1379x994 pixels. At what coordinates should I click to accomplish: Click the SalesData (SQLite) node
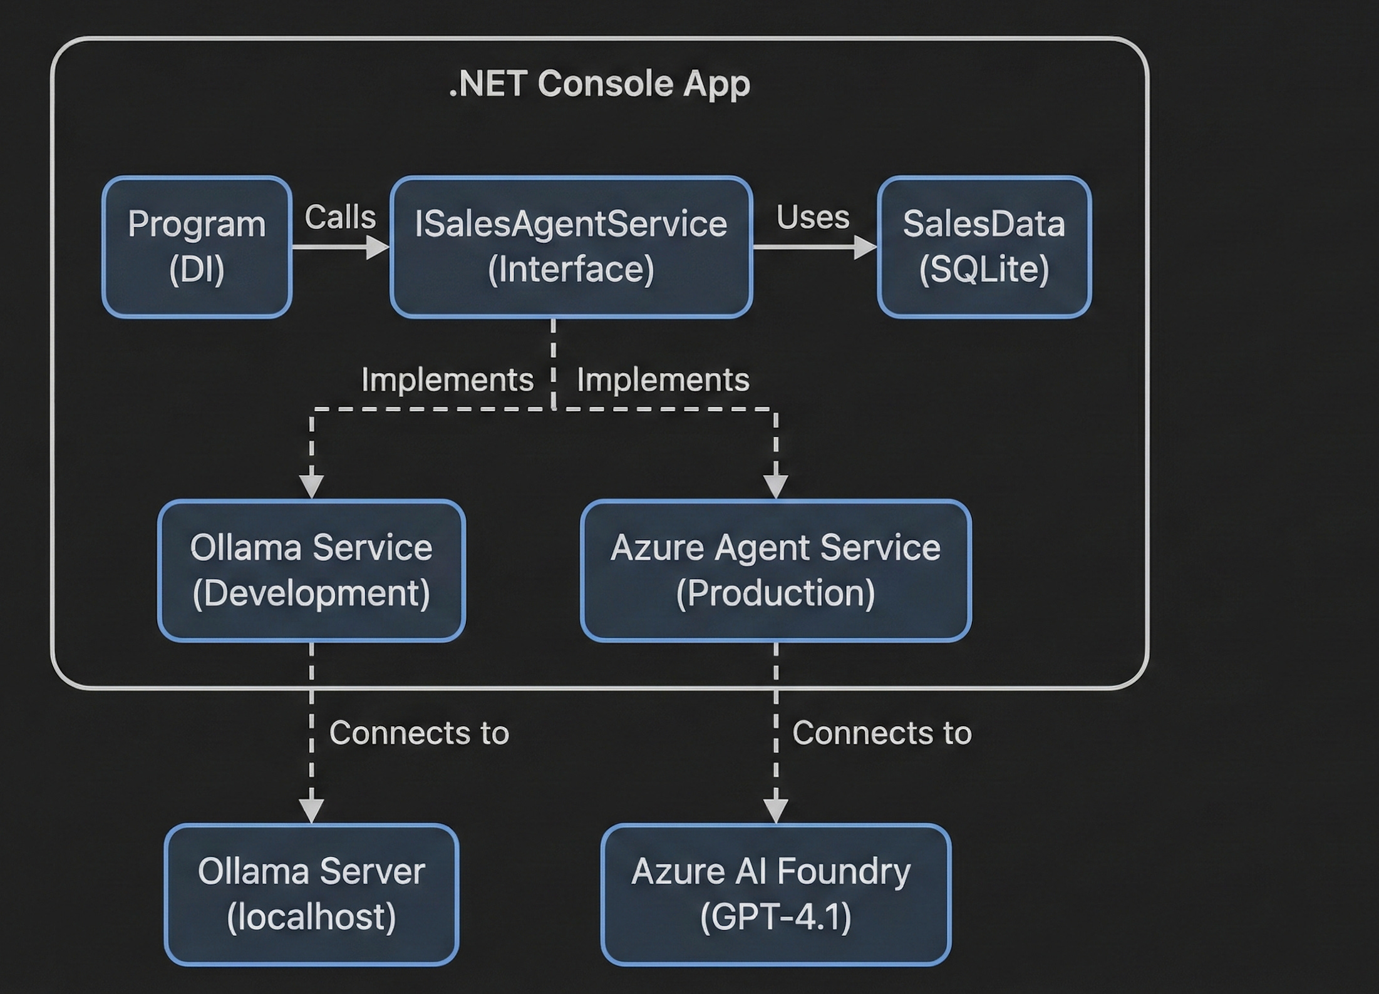(x=983, y=247)
